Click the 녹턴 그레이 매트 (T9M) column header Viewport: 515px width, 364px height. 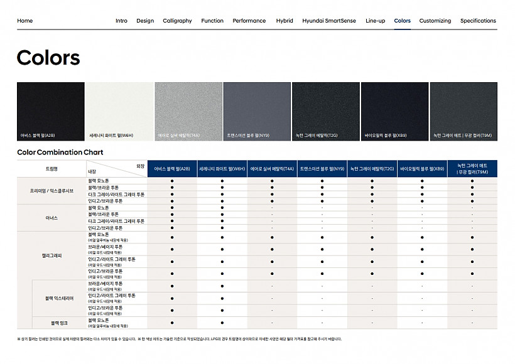tap(472, 169)
